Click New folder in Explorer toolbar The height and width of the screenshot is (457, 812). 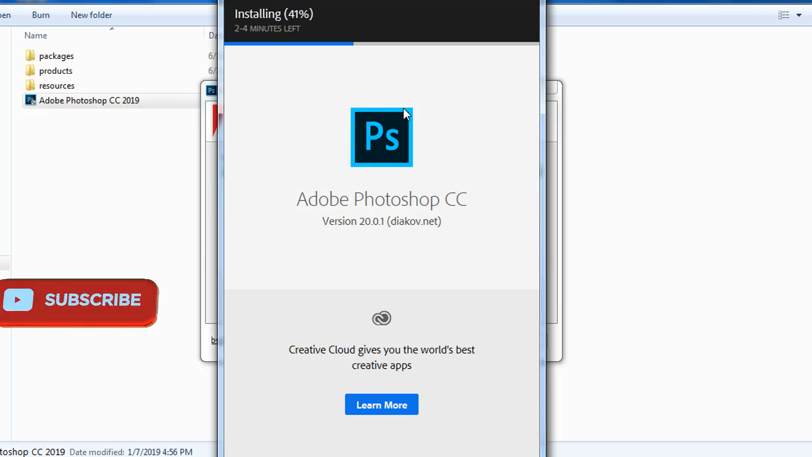[x=91, y=15]
